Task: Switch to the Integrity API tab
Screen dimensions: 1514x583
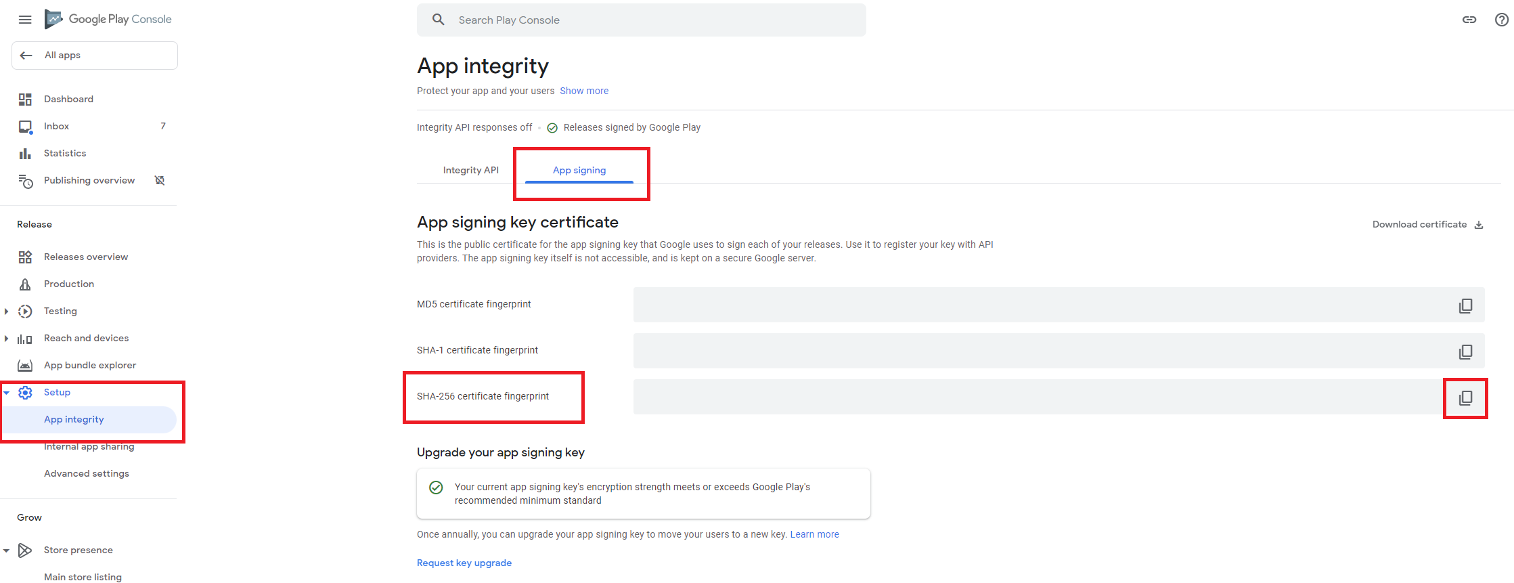Action: point(471,170)
